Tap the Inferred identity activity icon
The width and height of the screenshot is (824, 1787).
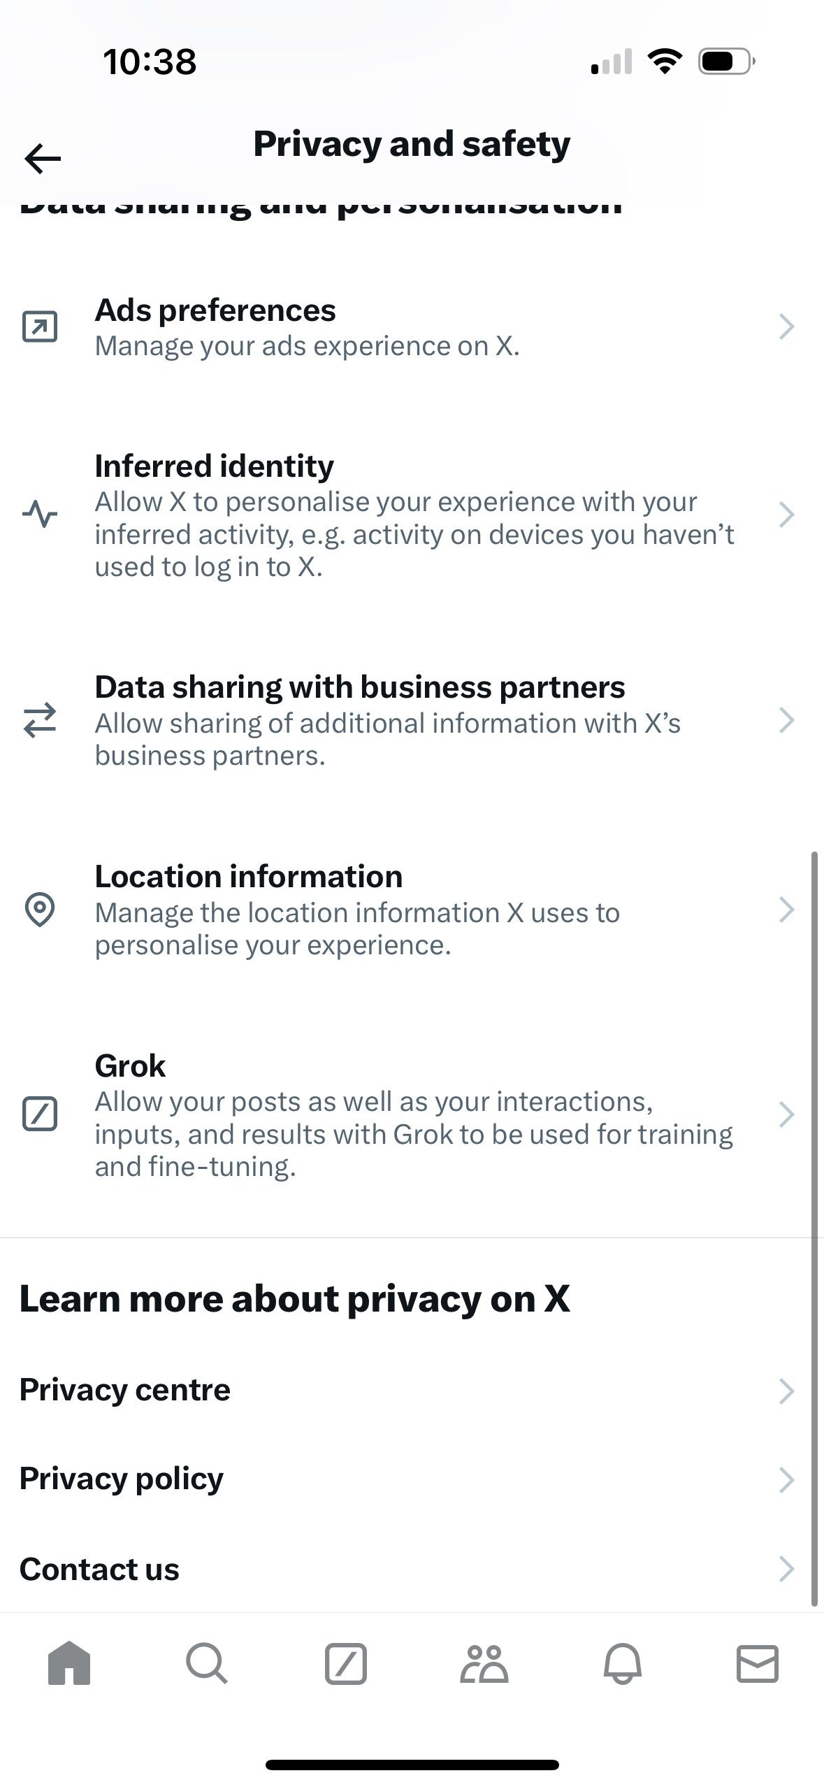pos(40,515)
